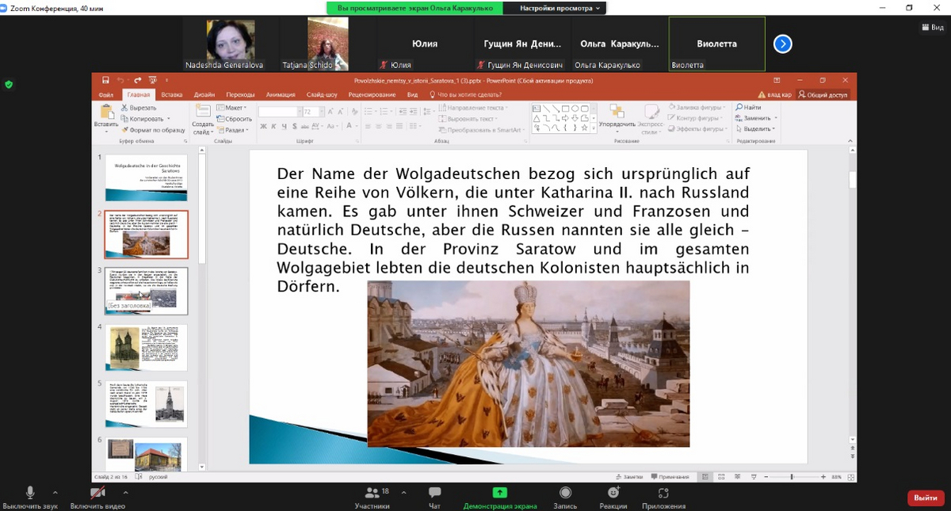Change gallery layout with Вид button
The image size is (951, 511).
click(x=932, y=28)
